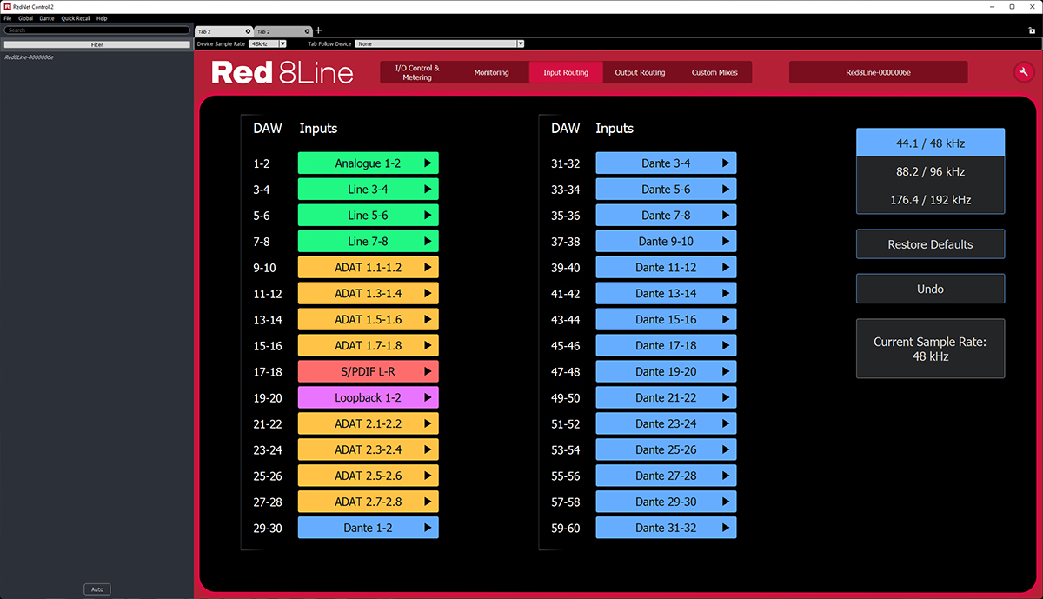This screenshot has height=599, width=1043.
Task: Switch to the Custom Mixes tab
Action: click(x=715, y=72)
